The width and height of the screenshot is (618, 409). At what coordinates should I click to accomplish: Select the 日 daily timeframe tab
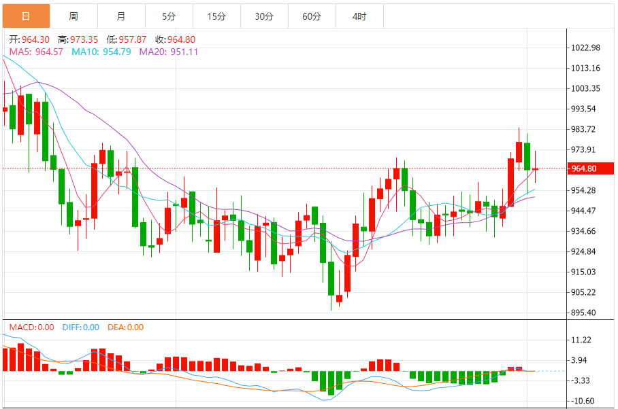tap(26, 16)
